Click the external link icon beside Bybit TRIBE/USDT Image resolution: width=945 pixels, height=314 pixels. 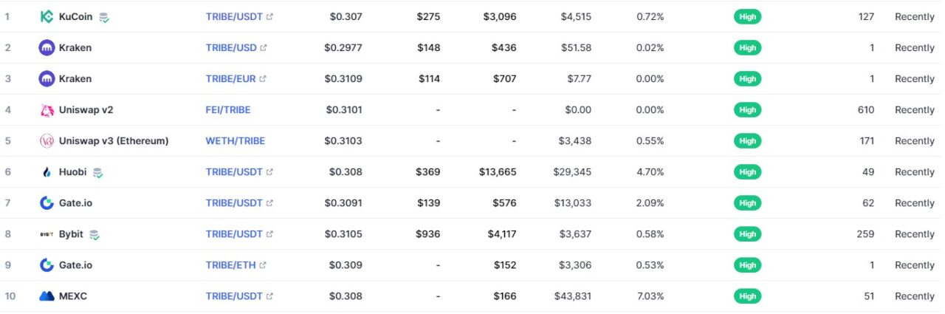(x=269, y=234)
